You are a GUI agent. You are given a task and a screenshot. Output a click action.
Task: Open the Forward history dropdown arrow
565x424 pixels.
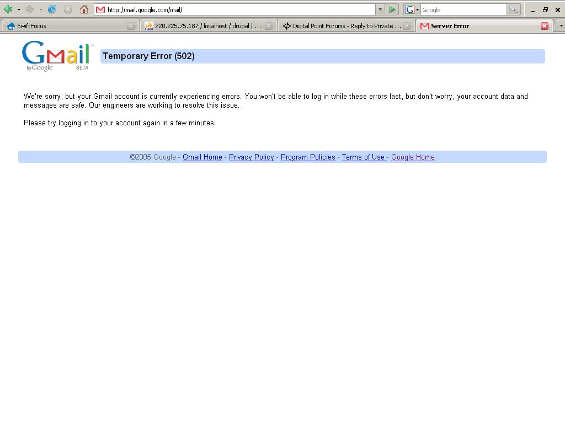(x=41, y=10)
